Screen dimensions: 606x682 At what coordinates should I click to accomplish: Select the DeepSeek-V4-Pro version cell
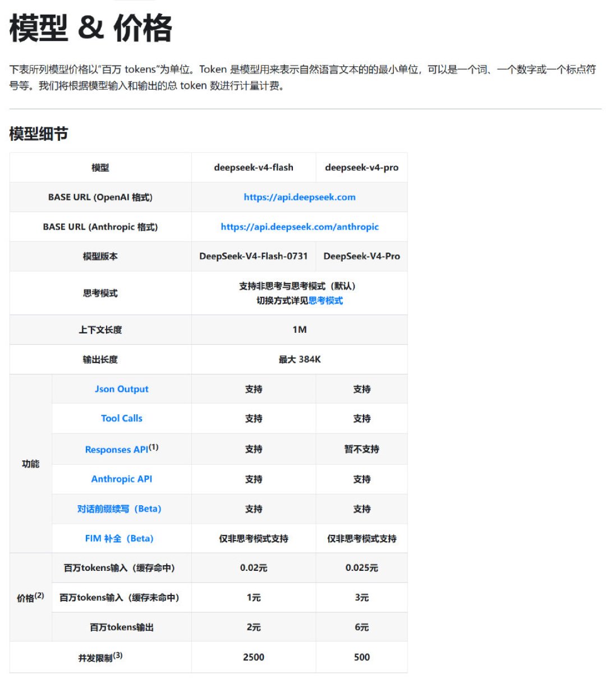point(362,256)
